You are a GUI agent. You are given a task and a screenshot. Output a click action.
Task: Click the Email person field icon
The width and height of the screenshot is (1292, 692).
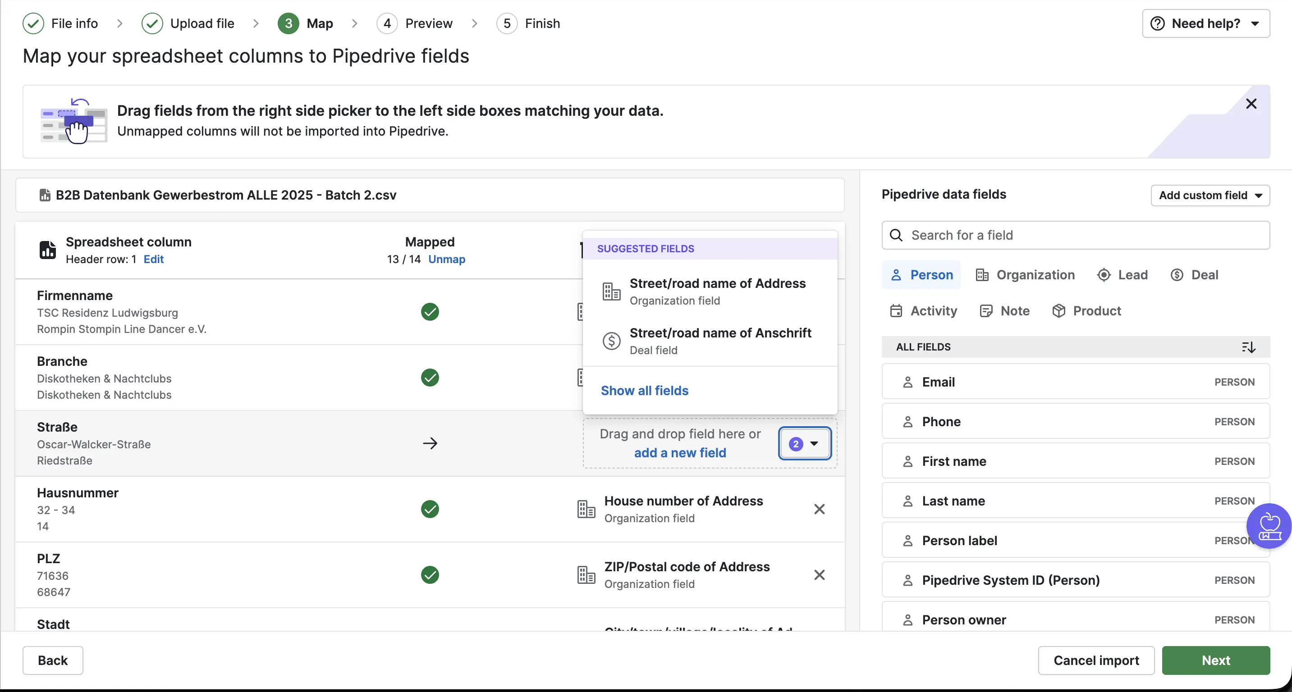[x=907, y=382]
